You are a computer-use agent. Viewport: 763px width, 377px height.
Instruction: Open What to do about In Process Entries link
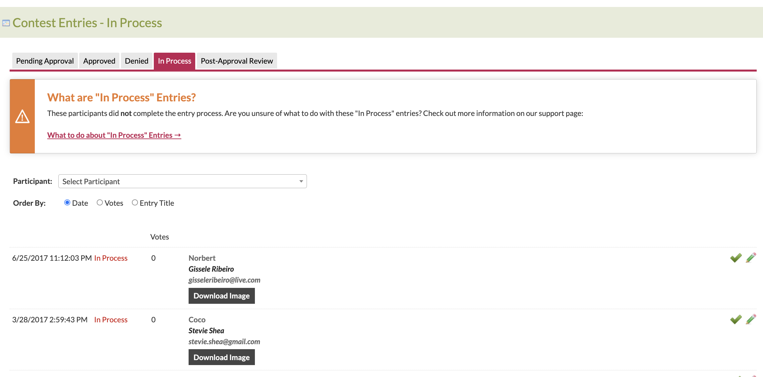114,135
